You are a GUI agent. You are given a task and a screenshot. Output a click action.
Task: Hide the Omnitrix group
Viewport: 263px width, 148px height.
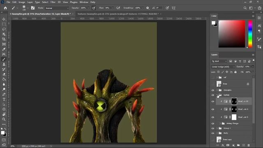point(213,90)
